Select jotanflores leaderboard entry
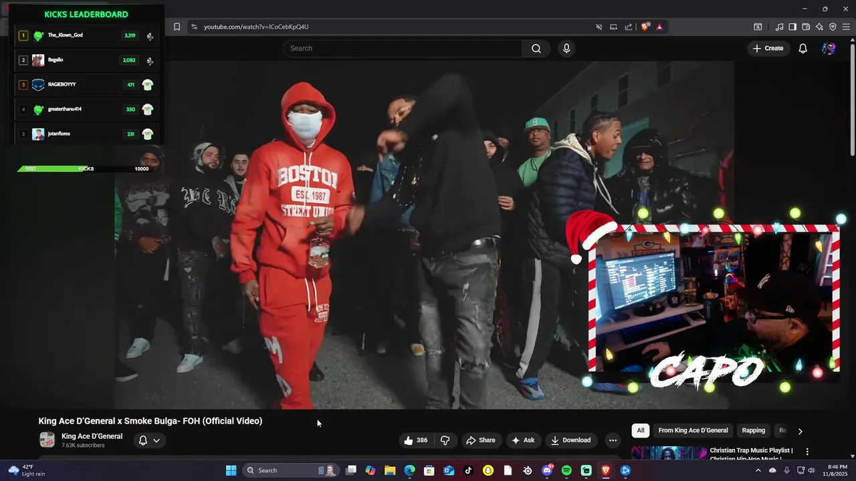Image resolution: width=856 pixels, height=481 pixels. (87, 134)
